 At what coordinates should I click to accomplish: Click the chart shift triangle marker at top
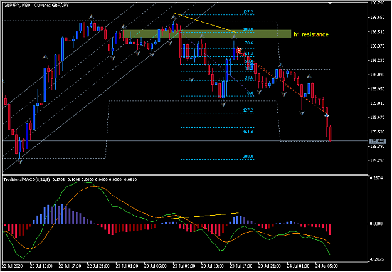[x=331, y=3]
